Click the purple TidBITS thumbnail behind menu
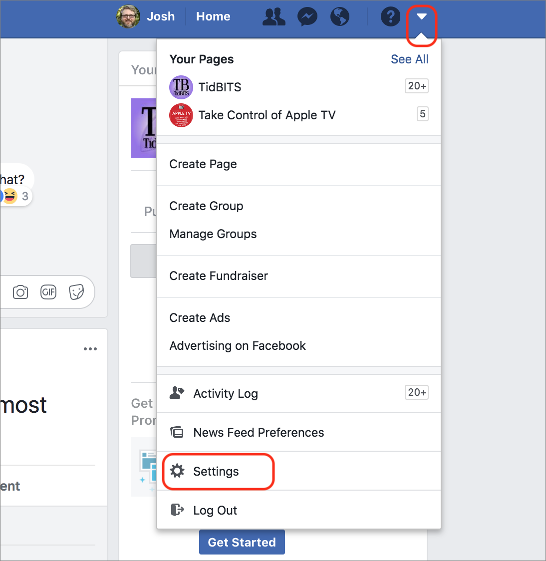 [x=144, y=128]
